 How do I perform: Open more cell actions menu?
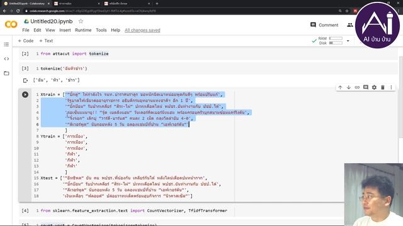point(391,87)
